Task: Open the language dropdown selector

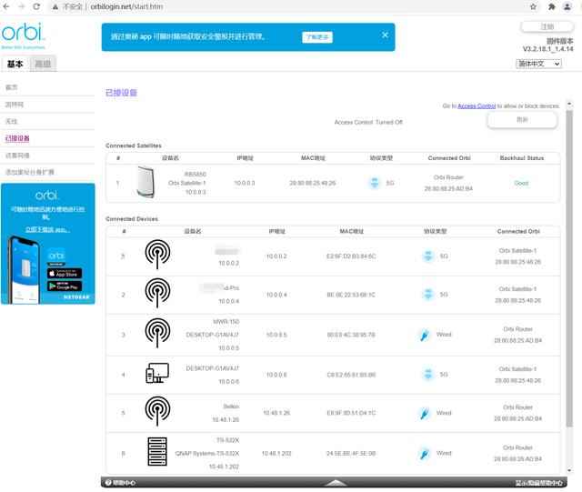Action: [x=538, y=64]
